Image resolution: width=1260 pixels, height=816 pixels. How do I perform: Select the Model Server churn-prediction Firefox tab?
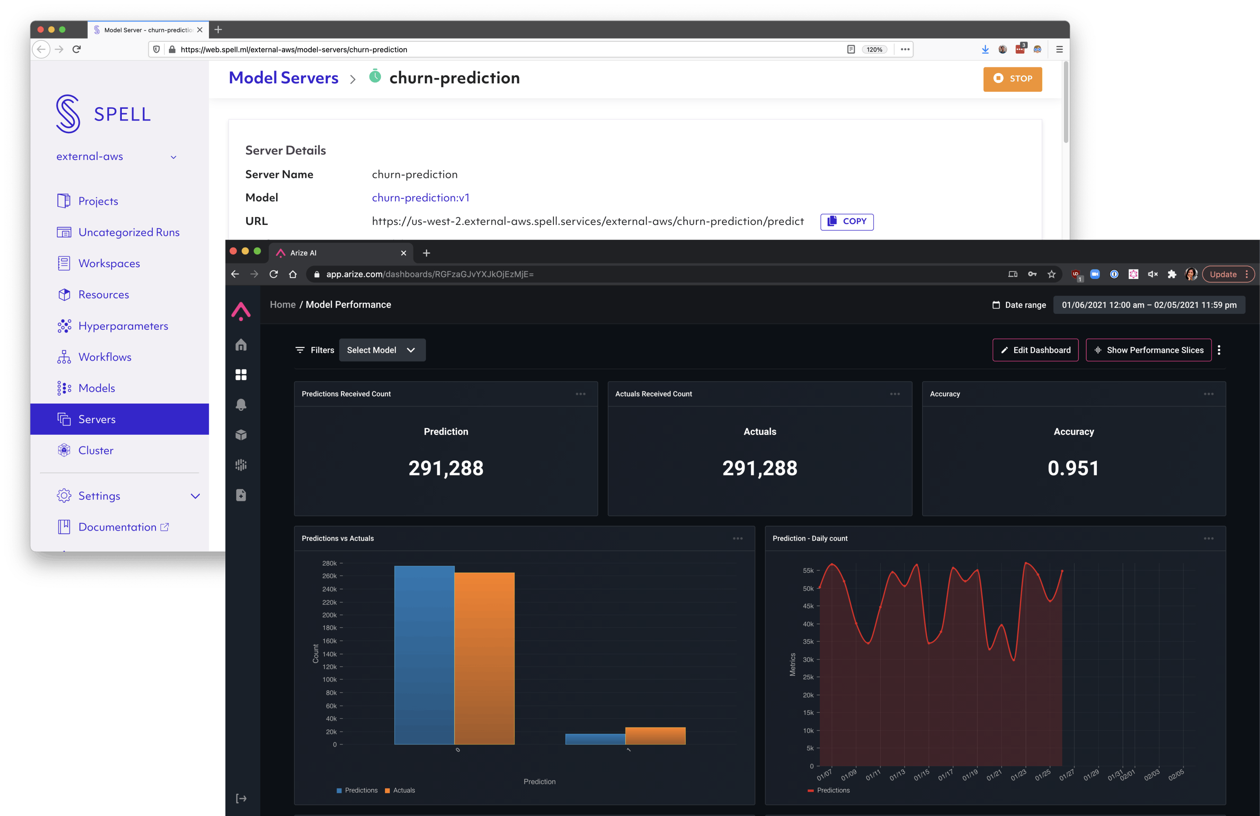pyautogui.click(x=149, y=30)
